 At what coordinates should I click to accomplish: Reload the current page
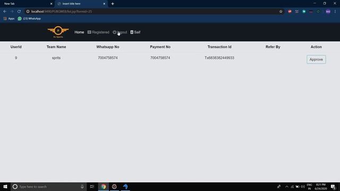[x=19, y=11]
